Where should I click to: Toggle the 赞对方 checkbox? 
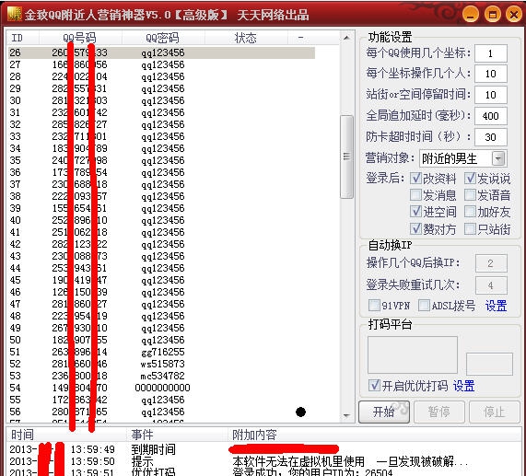click(x=416, y=229)
